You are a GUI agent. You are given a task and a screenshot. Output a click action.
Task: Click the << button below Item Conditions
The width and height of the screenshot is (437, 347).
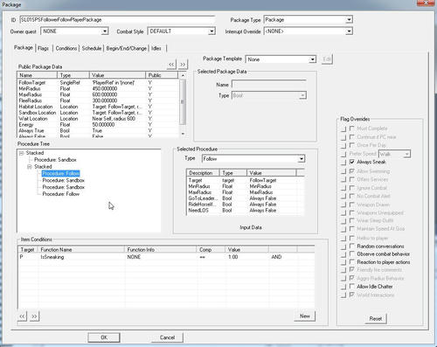(x=22, y=316)
